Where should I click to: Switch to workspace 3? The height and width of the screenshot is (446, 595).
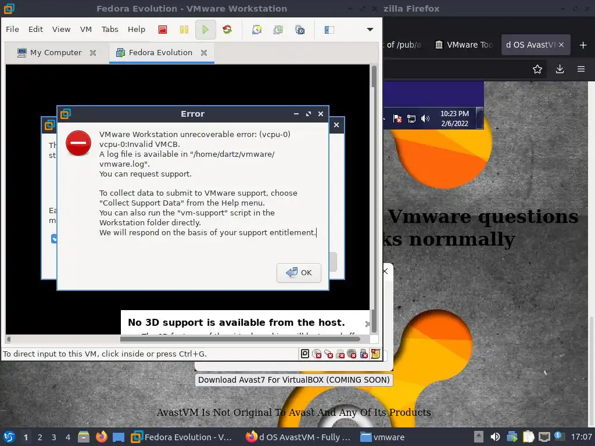54,437
